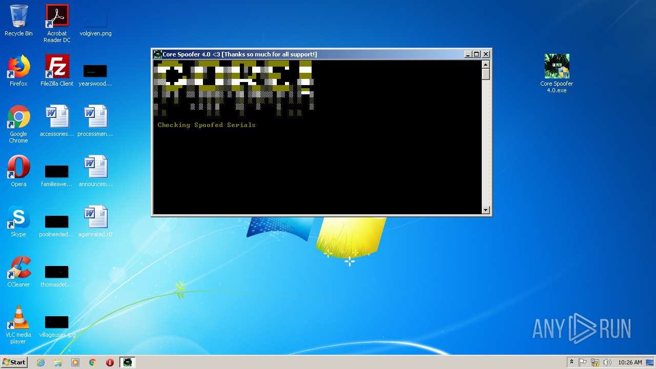Screen dimensions: 656x369
Task: Click the Core Spoofer window title icon
Action: coord(158,54)
